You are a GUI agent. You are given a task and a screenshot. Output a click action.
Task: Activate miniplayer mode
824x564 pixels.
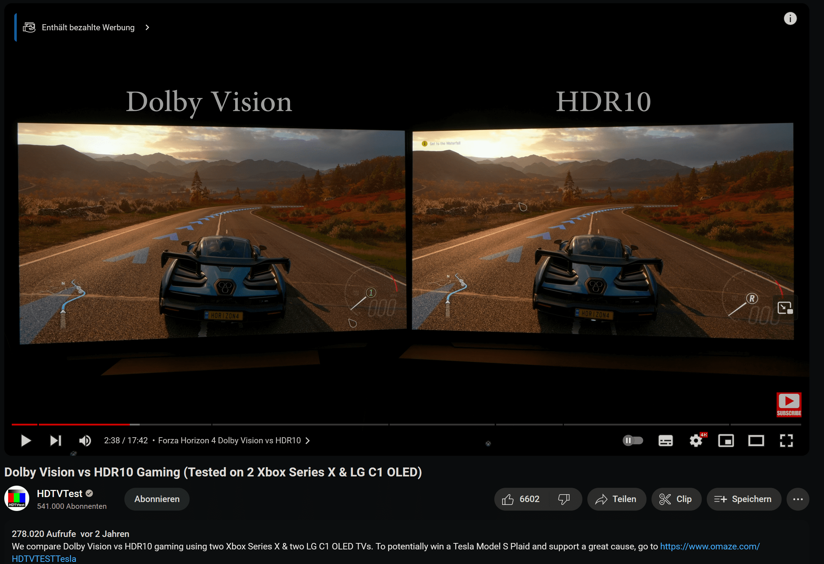[726, 440]
